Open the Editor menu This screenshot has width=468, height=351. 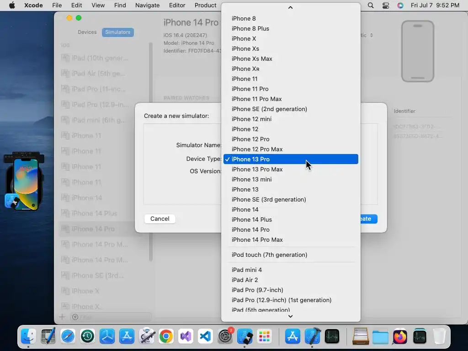[177, 5]
